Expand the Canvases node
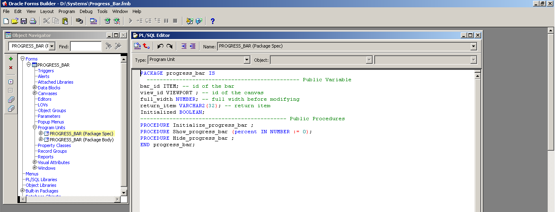This screenshot has height=212, width=555. [x=35, y=93]
